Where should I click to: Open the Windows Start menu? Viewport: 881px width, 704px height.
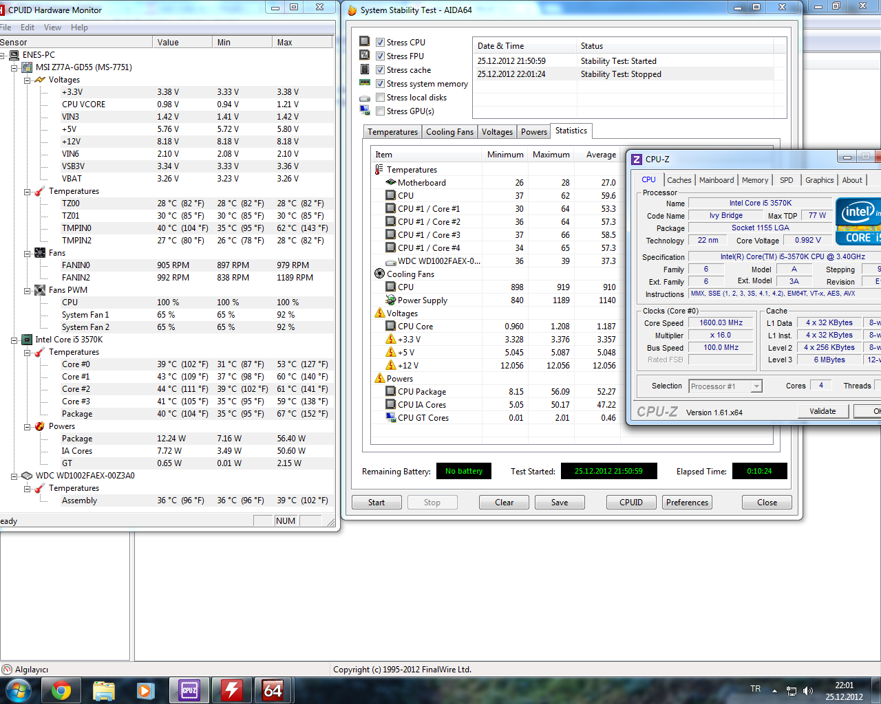click(18, 690)
